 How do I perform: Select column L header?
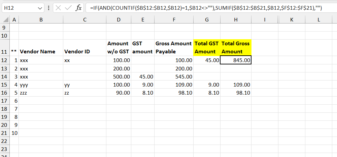click(x=319, y=20)
